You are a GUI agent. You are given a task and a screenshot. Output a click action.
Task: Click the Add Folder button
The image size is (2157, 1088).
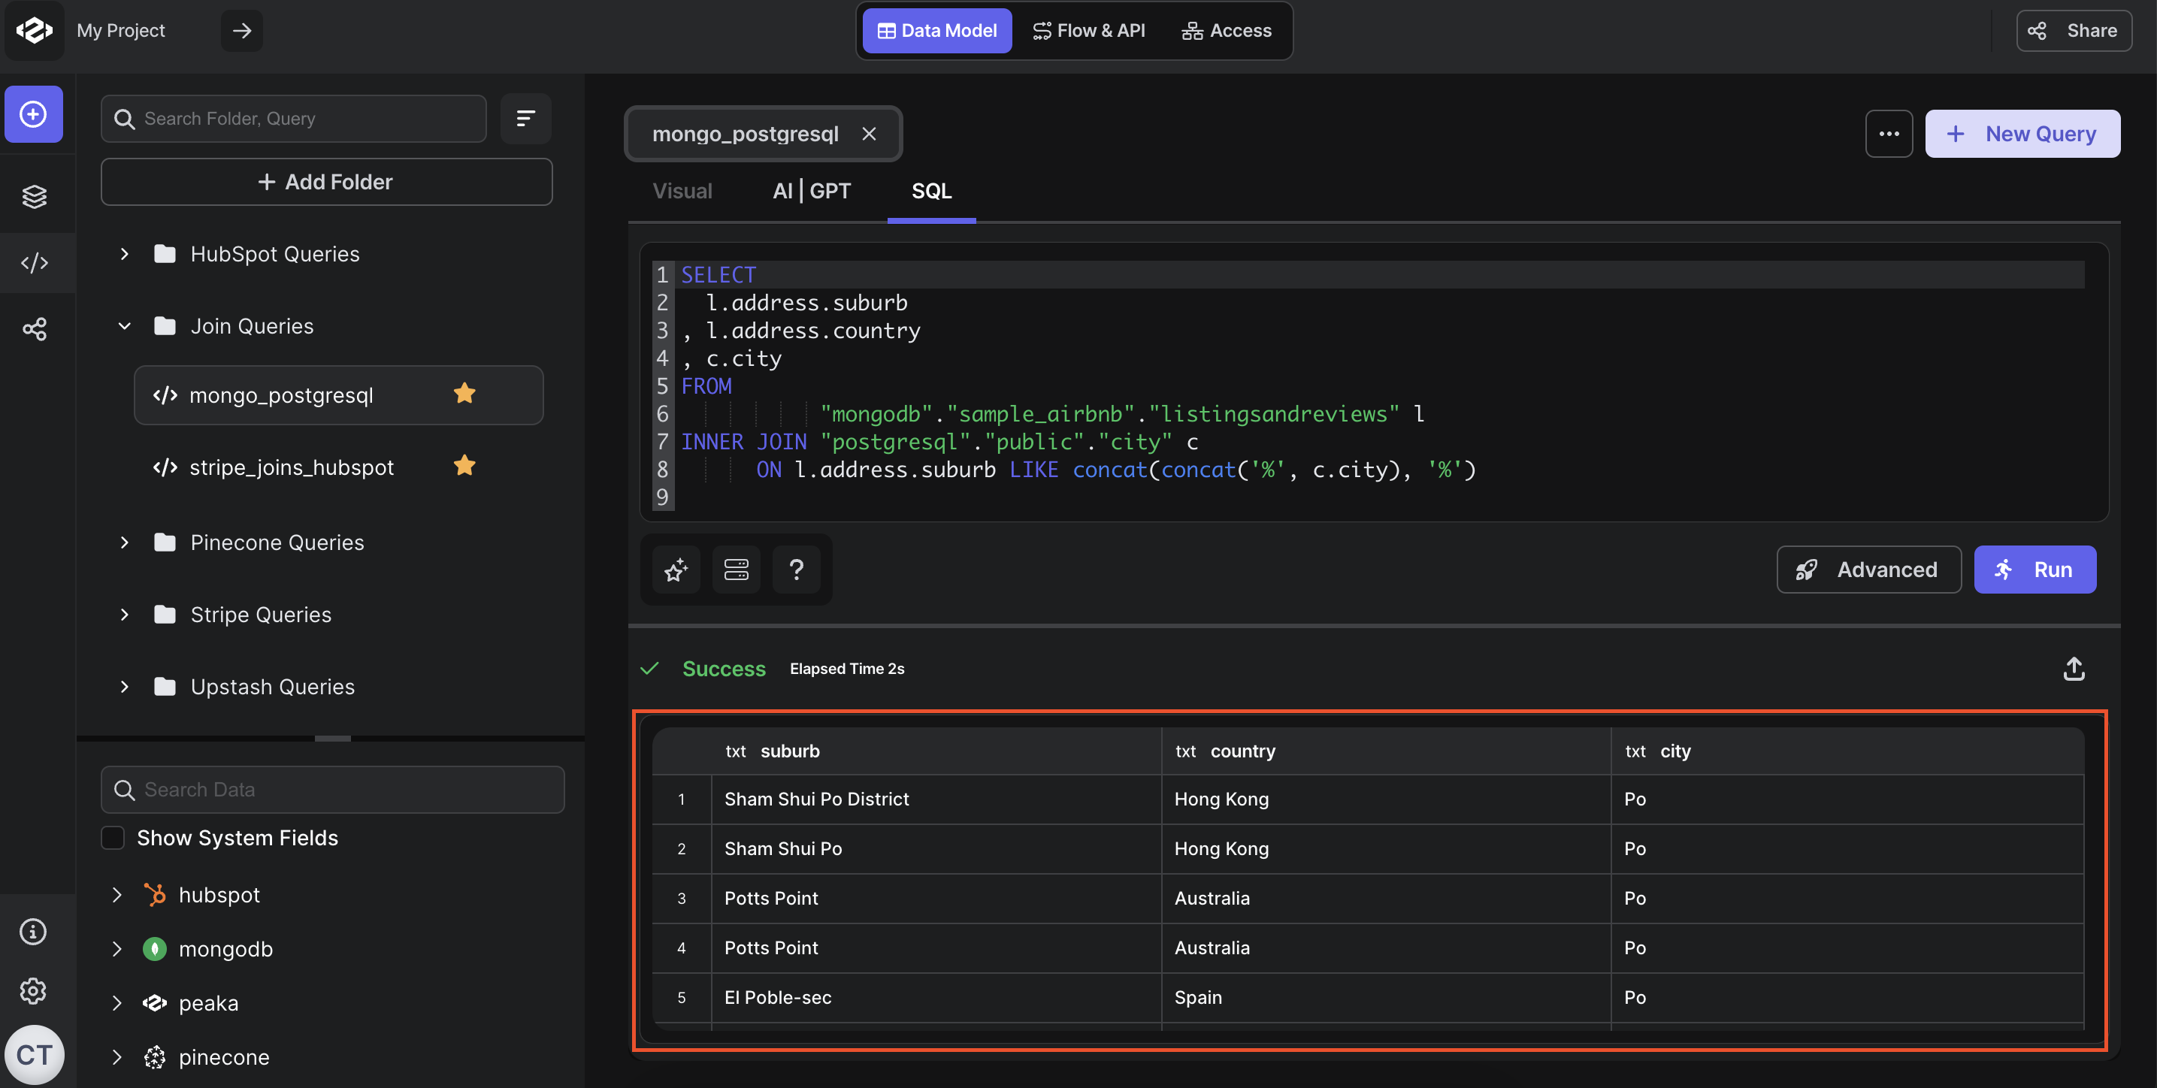pyautogui.click(x=327, y=182)
